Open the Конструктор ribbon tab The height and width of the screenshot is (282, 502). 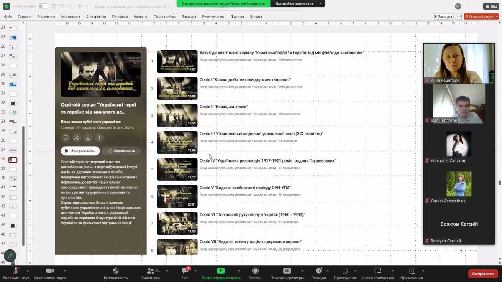click(x=96, y=17)
